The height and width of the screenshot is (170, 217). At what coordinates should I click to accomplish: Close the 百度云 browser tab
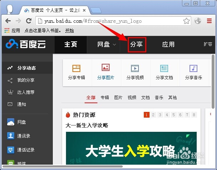[84, 10]
